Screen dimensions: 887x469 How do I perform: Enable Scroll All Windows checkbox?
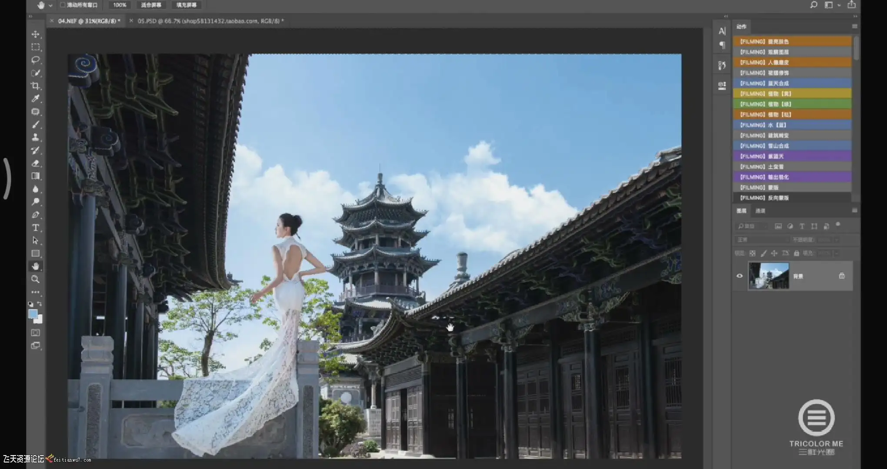pos(63,5)
